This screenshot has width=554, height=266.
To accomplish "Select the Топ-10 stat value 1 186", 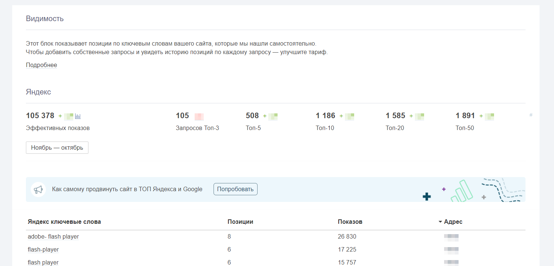I will [x=325, y=116].
